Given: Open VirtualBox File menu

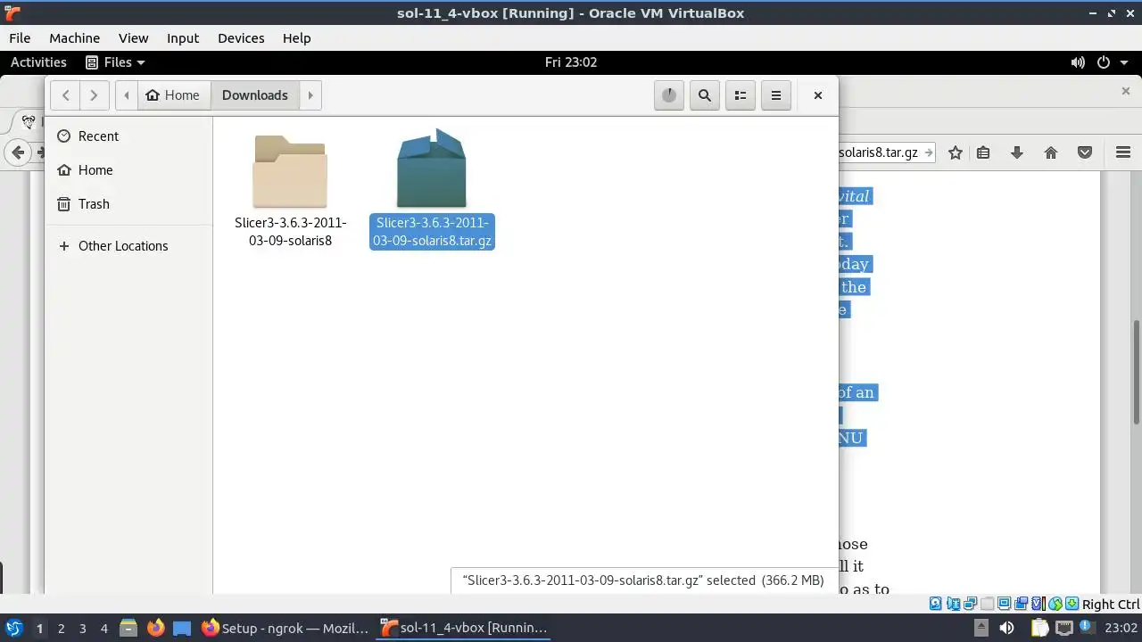Looking at the screenshot, I should (x=20, y=38).
